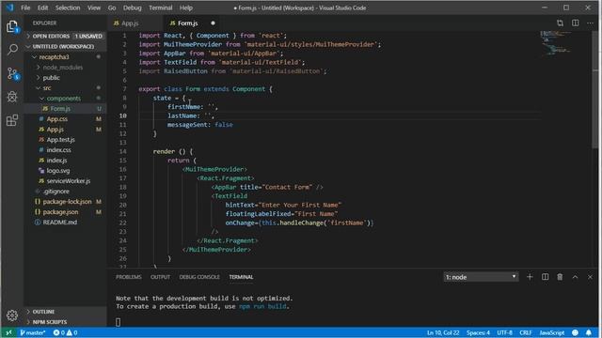
Task: Click the Open Changes icon in editor toolbar
Action: [x=561, y=23]
